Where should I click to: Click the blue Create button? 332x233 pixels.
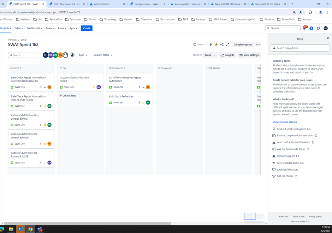point(87,28)
